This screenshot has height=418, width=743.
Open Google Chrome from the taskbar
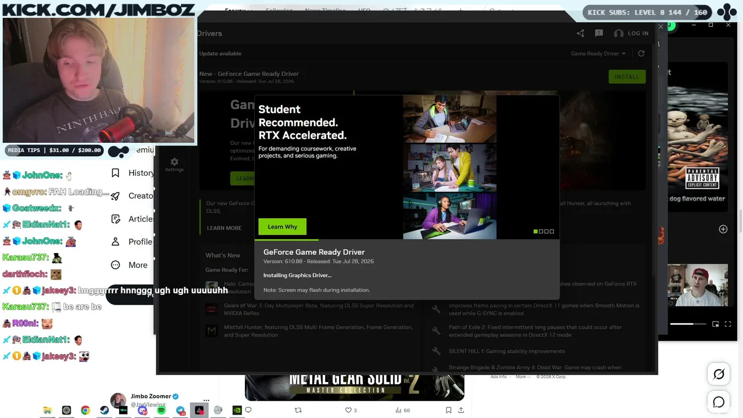(x=85, y=410)
